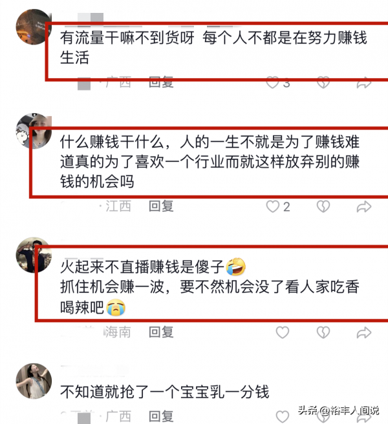Open second commenter's avatar with hat
388x424 pixels.
click(x=34, y=131)
